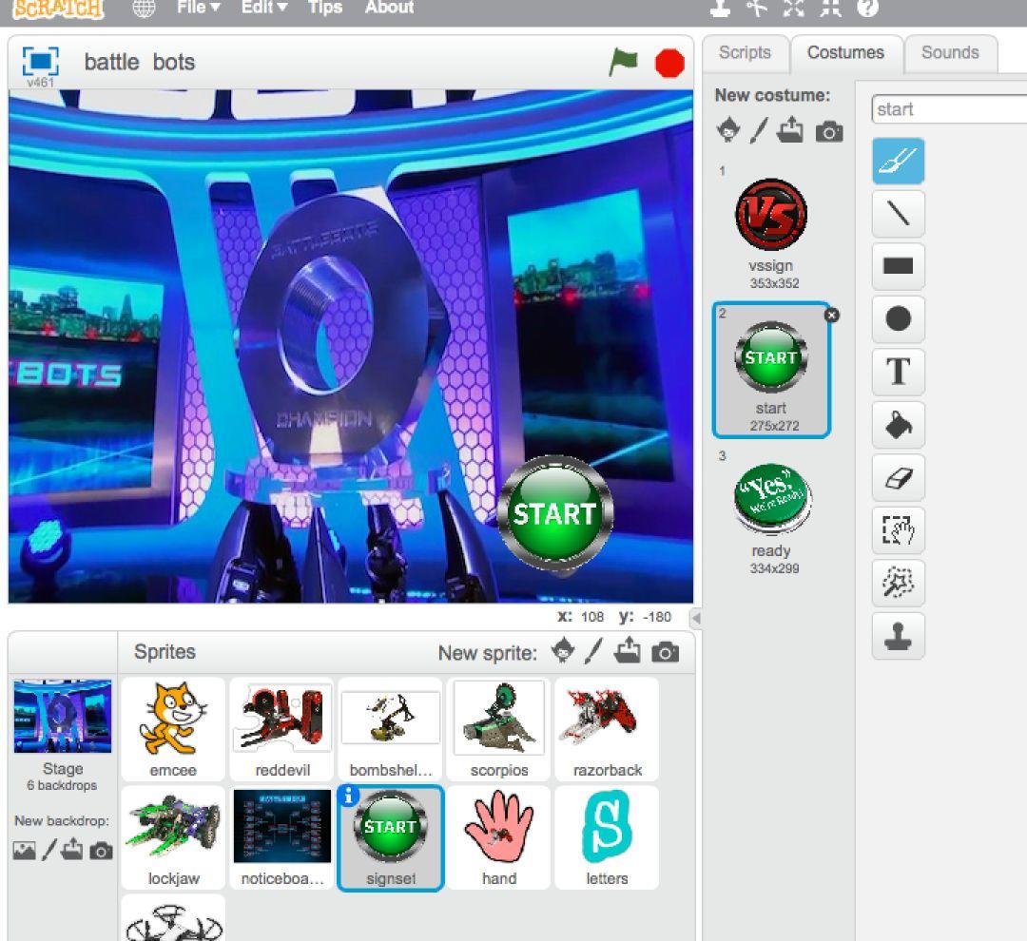Open the Edit menu
Image resolution: width=1027 pixels, height=941 pixels.
coord(264,8)
